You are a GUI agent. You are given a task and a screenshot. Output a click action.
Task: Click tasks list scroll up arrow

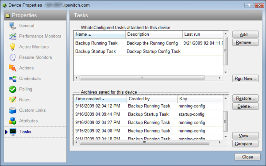[225, 34]
